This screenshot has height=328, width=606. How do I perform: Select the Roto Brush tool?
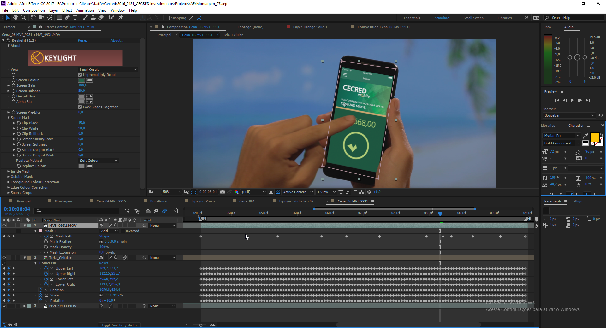(x=111, y=18)
